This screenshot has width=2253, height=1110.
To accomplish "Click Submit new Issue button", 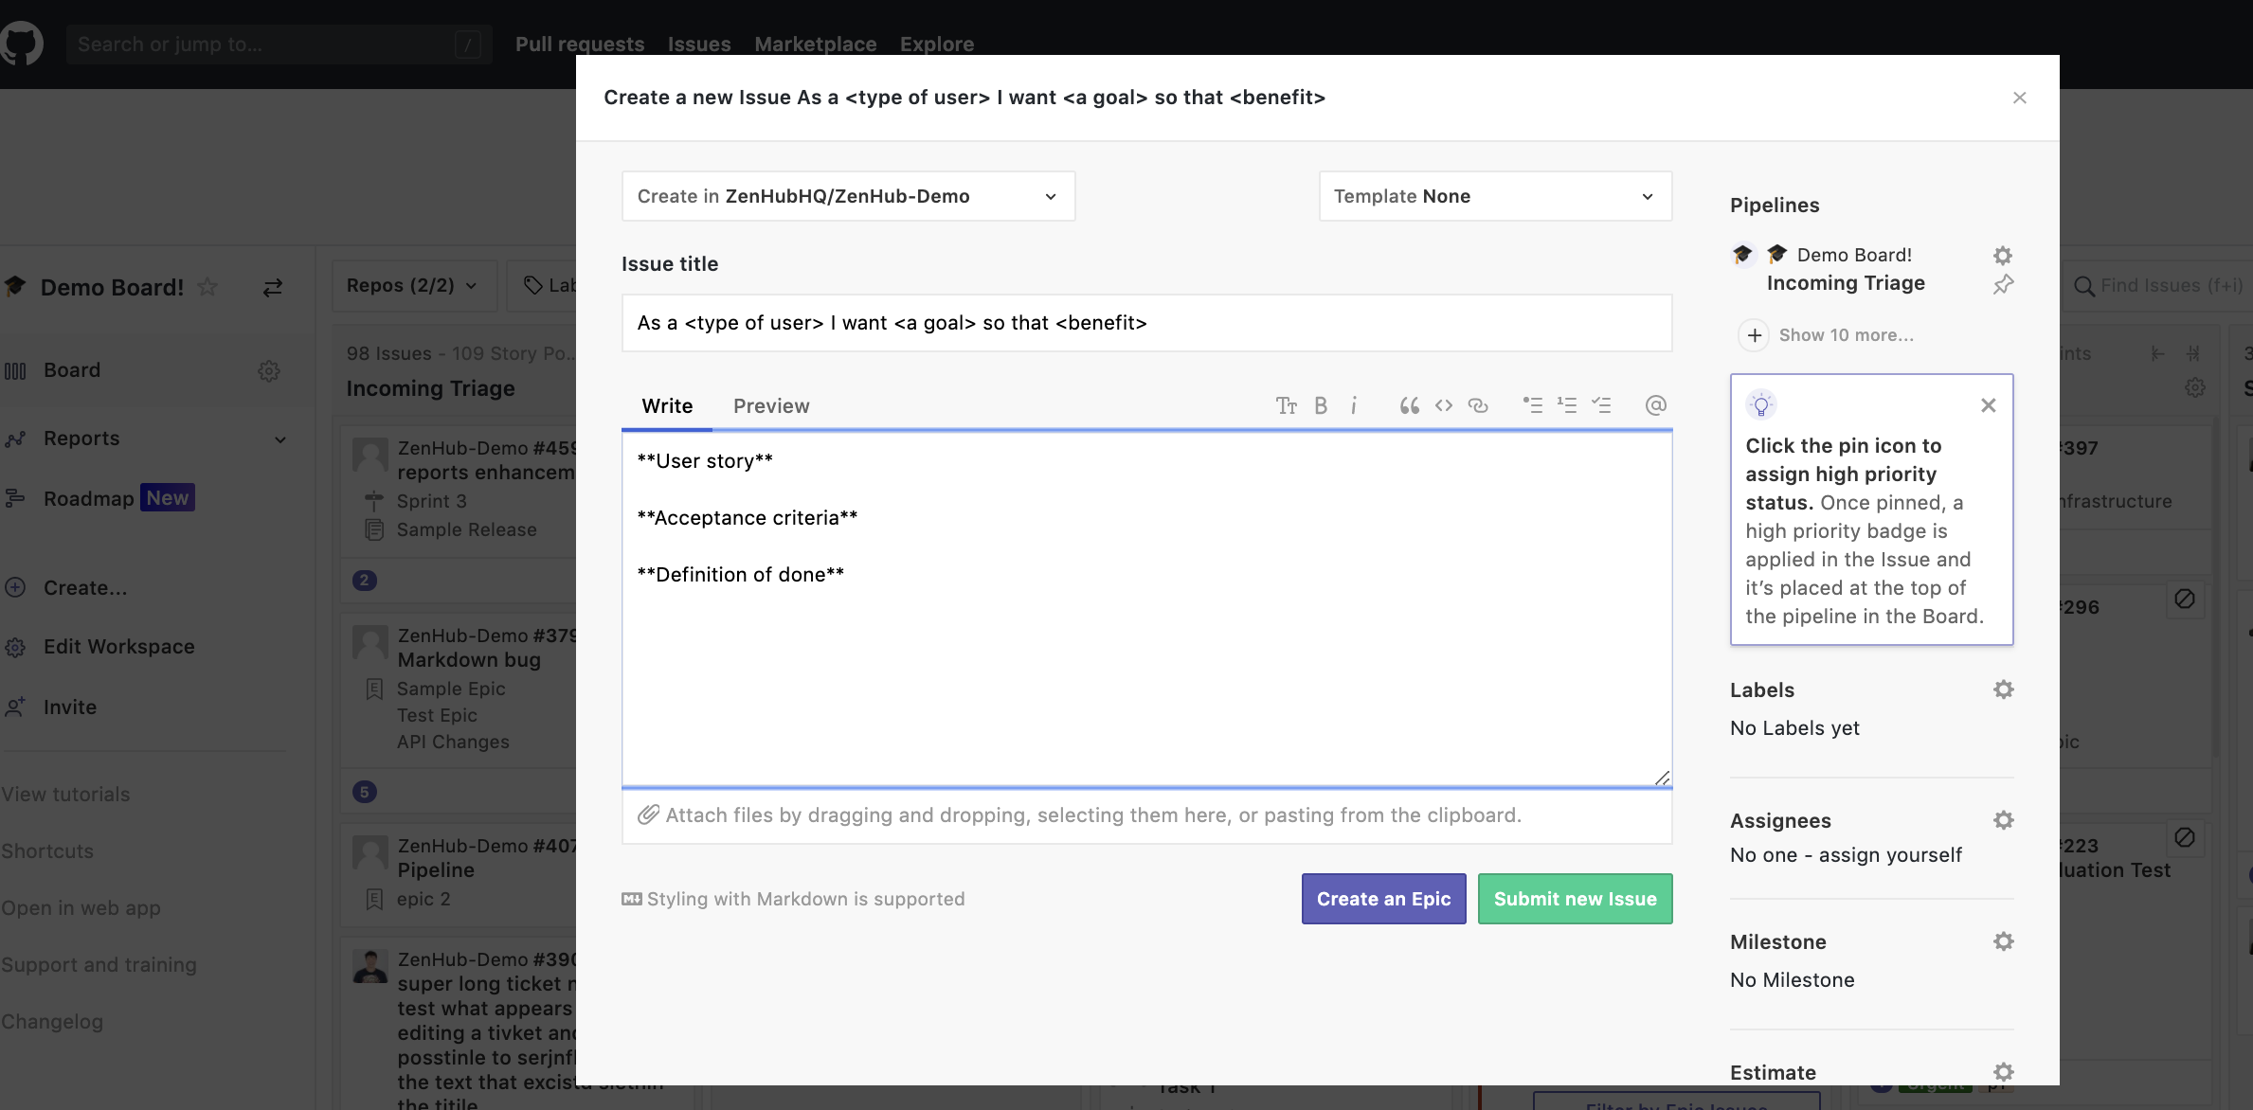I will tap(1575, 899).
